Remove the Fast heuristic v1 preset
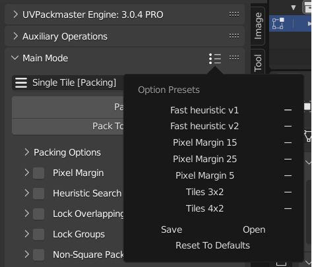 [x=288, y=110]
